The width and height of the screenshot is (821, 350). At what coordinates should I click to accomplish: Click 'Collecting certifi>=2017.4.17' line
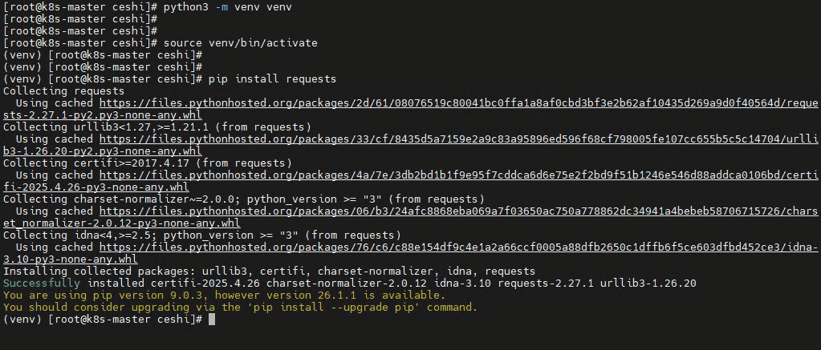point(148,163)
